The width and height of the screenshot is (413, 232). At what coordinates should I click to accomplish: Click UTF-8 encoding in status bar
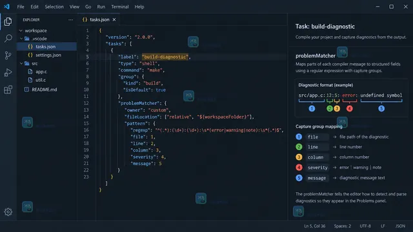click(x=365, y=226)
